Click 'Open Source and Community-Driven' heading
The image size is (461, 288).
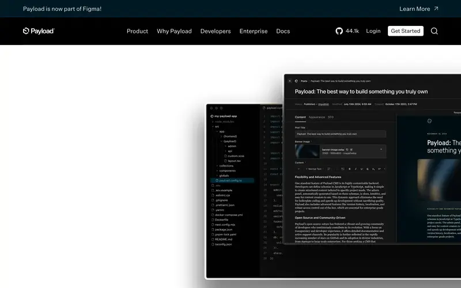coord(320,218)
